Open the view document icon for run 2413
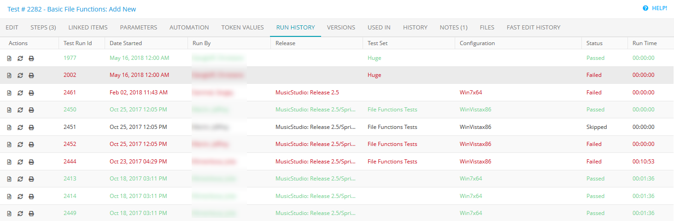Image resolution: width=674 pixels, height=221 pixels. point(9,179)
